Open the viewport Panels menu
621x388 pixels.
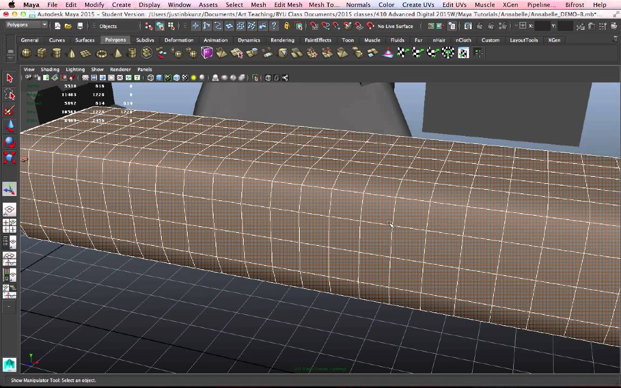click(144, 70)
